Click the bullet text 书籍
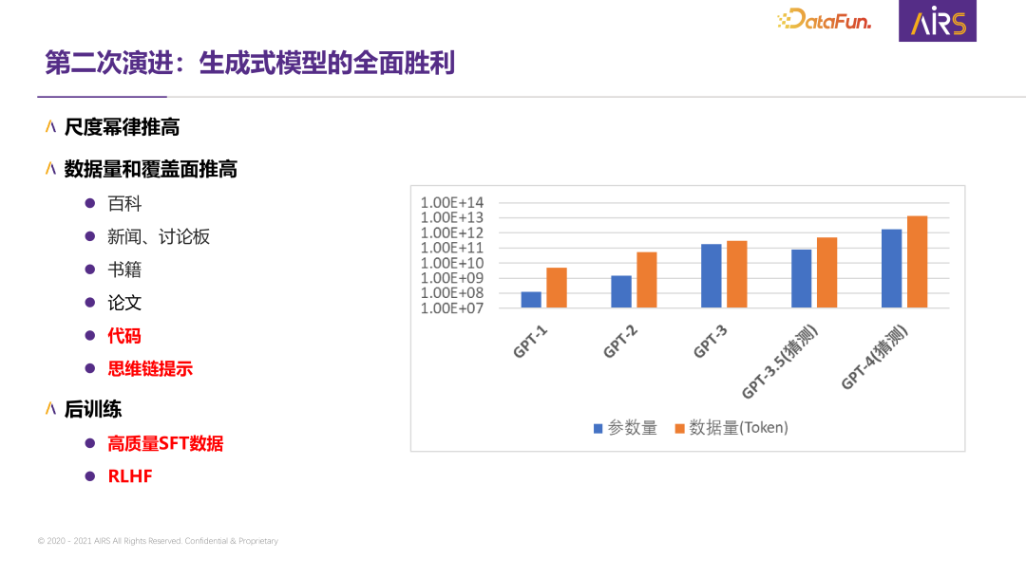The image size is (1026, 577). 124,270
